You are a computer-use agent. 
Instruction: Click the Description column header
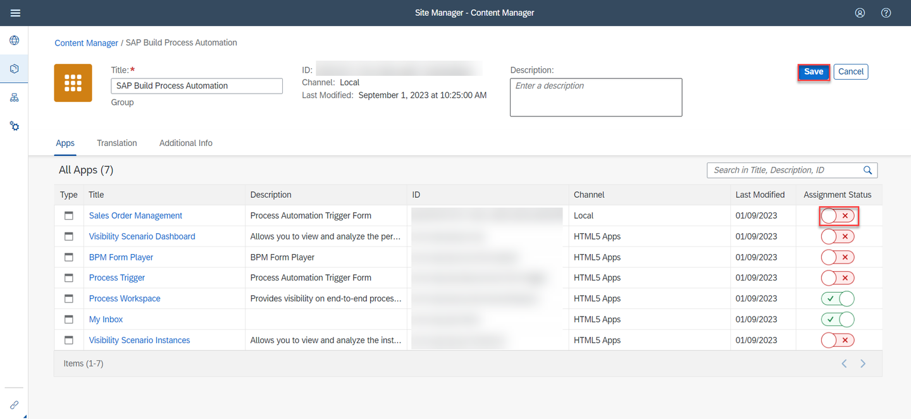326,195
